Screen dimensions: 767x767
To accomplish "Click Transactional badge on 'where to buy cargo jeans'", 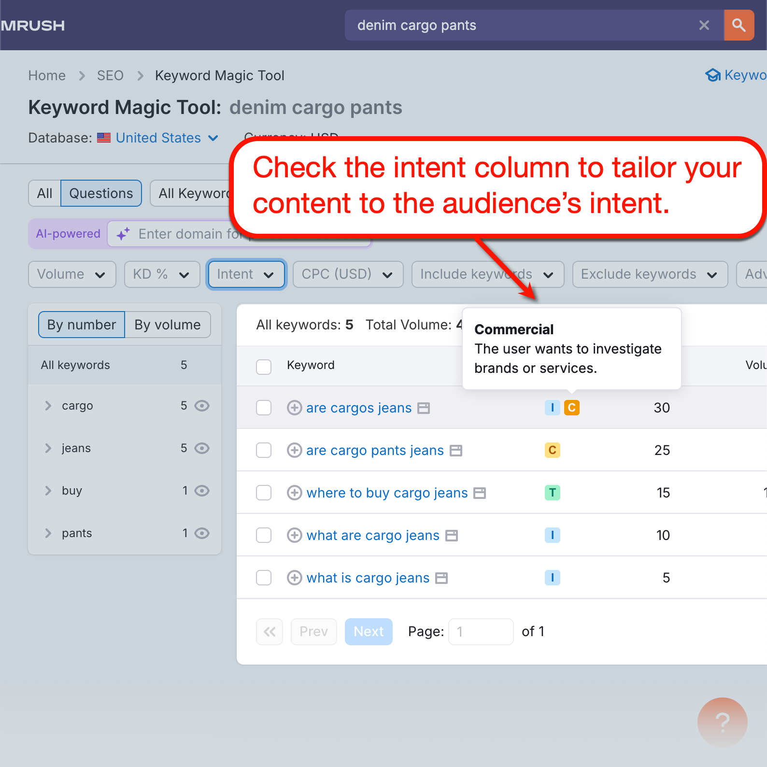I will pos(553,493).
